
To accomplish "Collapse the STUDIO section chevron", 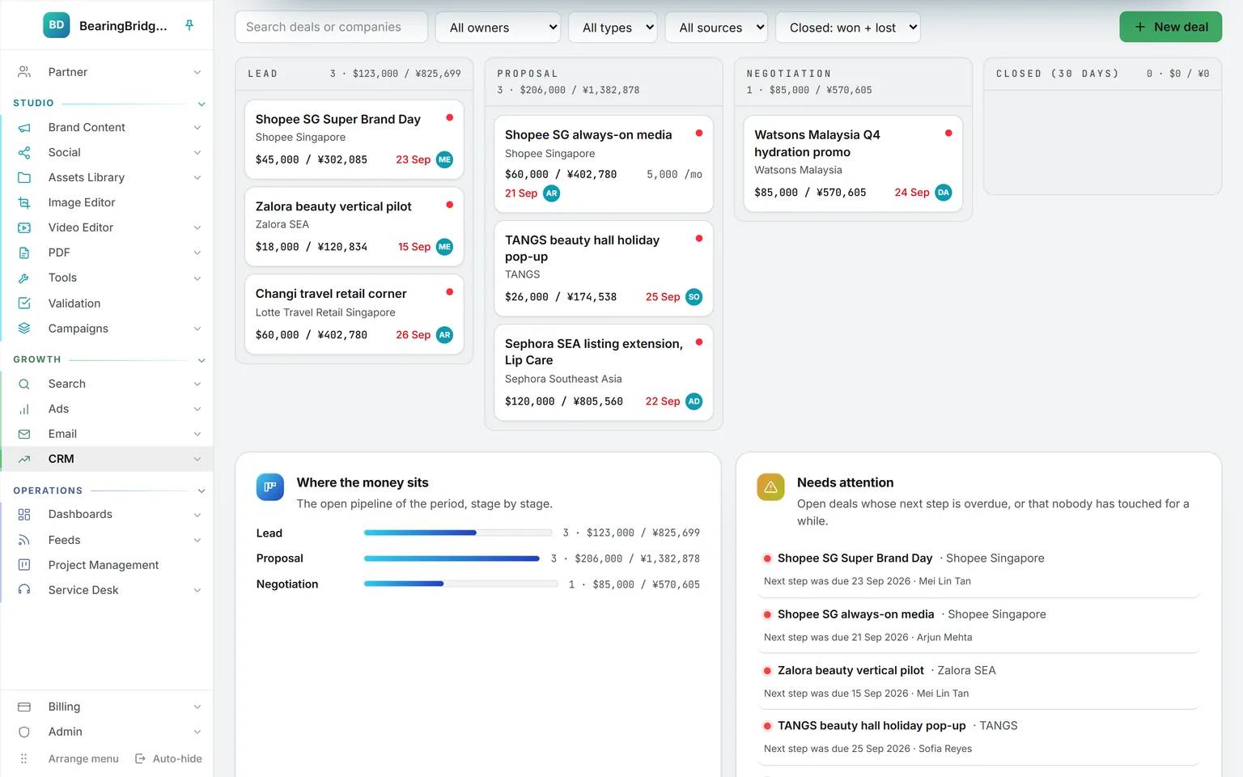I will point(202,104).
